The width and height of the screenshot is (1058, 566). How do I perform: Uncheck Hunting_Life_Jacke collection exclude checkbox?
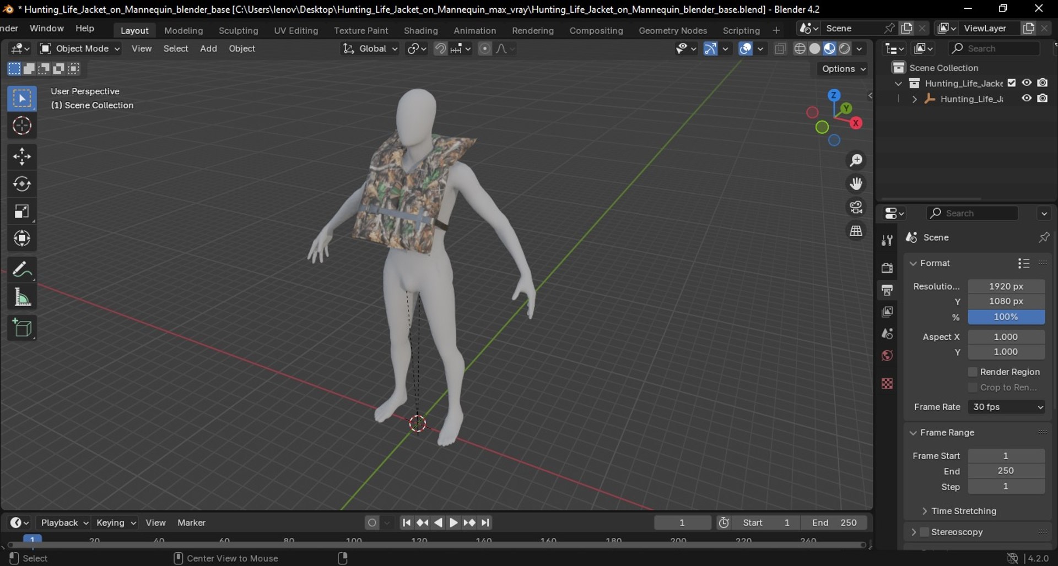(x=1012, y=83)
